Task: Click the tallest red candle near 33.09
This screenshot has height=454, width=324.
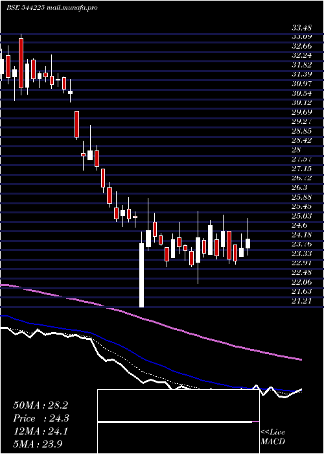Action: (x=21, y=63)
